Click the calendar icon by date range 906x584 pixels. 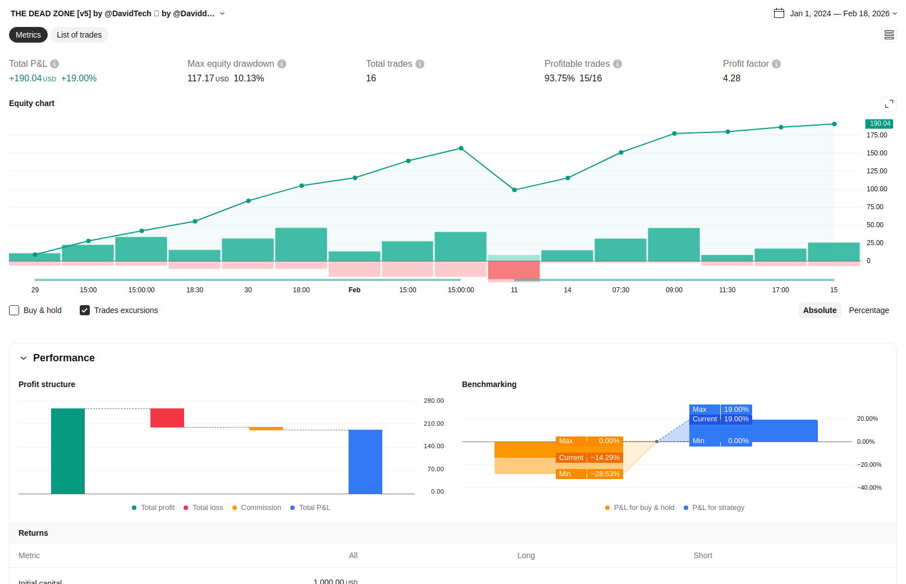click(779, 13)
